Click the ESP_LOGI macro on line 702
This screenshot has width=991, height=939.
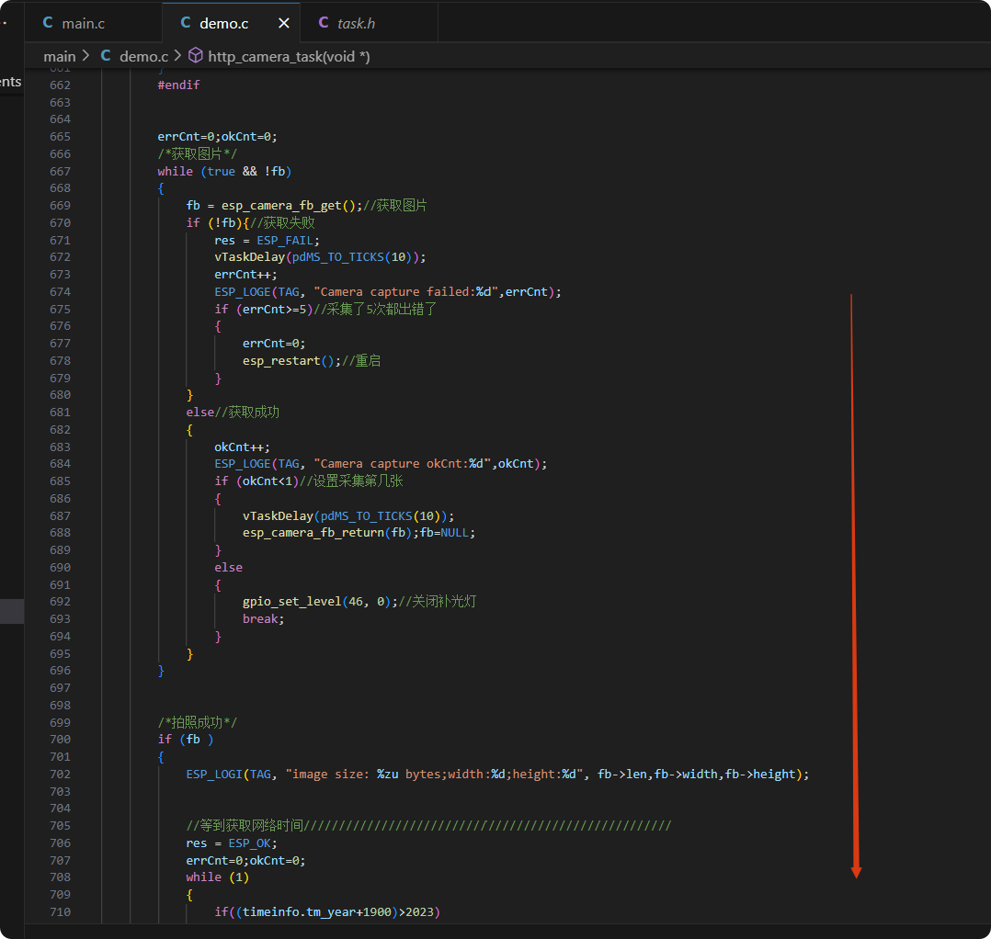point(215,775)
